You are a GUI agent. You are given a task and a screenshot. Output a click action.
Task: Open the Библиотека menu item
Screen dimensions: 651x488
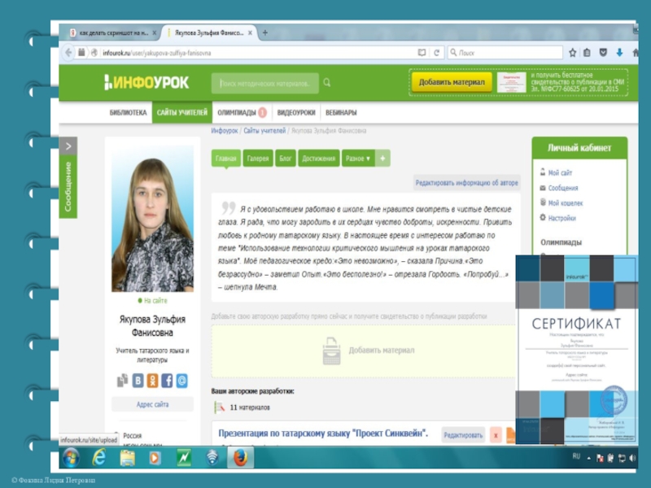[128, 112]
